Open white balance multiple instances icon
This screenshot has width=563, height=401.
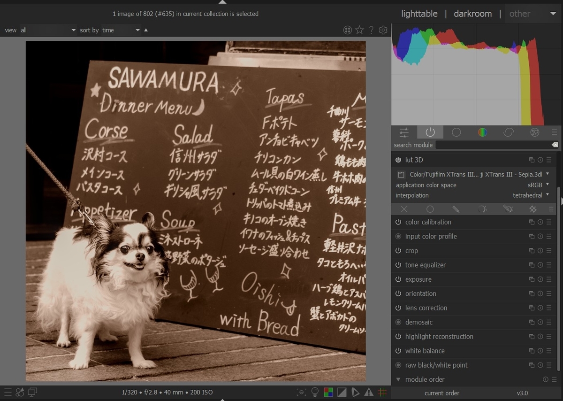532,351
